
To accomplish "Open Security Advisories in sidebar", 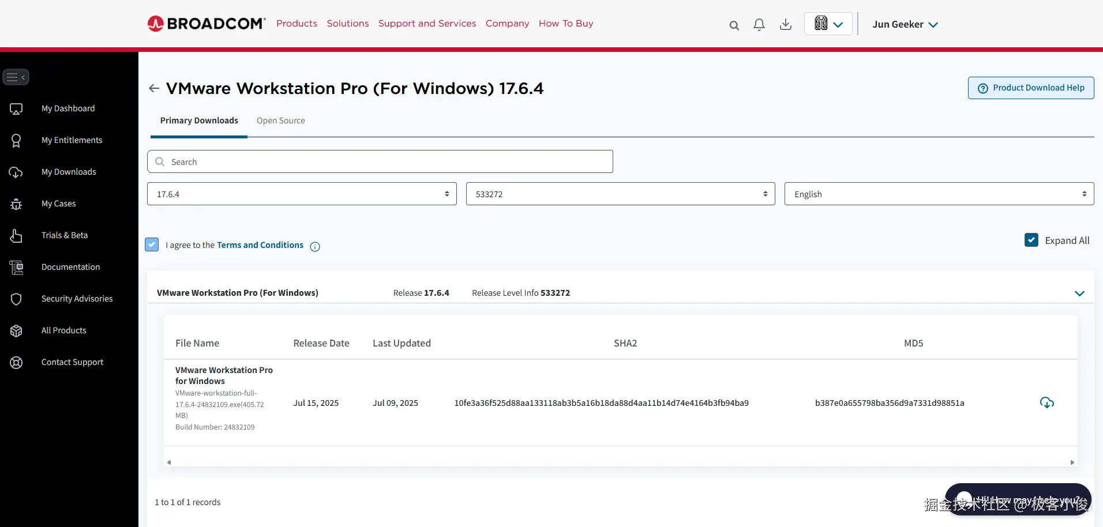I will [77, 299].
